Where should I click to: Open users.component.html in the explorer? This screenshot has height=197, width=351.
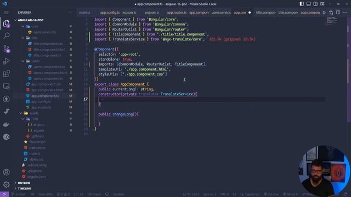50,73
